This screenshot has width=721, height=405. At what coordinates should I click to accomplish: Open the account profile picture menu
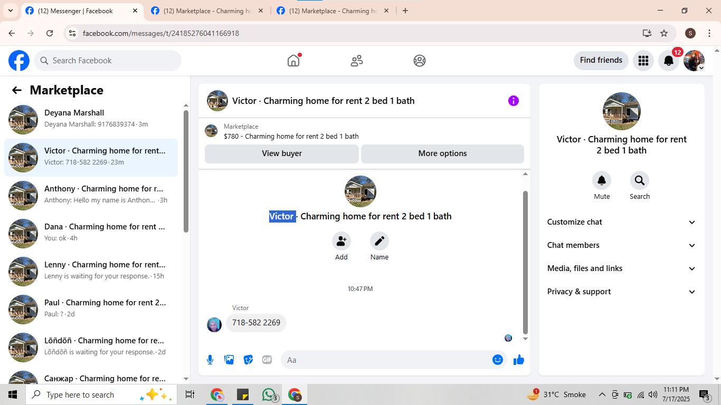pos(694,61)
